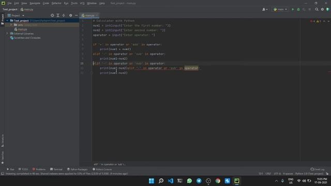Hide the Project tool window

76,16
